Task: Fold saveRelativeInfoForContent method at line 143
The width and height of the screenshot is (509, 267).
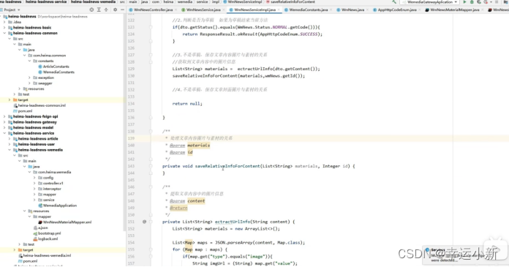Action: coord(151,166)
